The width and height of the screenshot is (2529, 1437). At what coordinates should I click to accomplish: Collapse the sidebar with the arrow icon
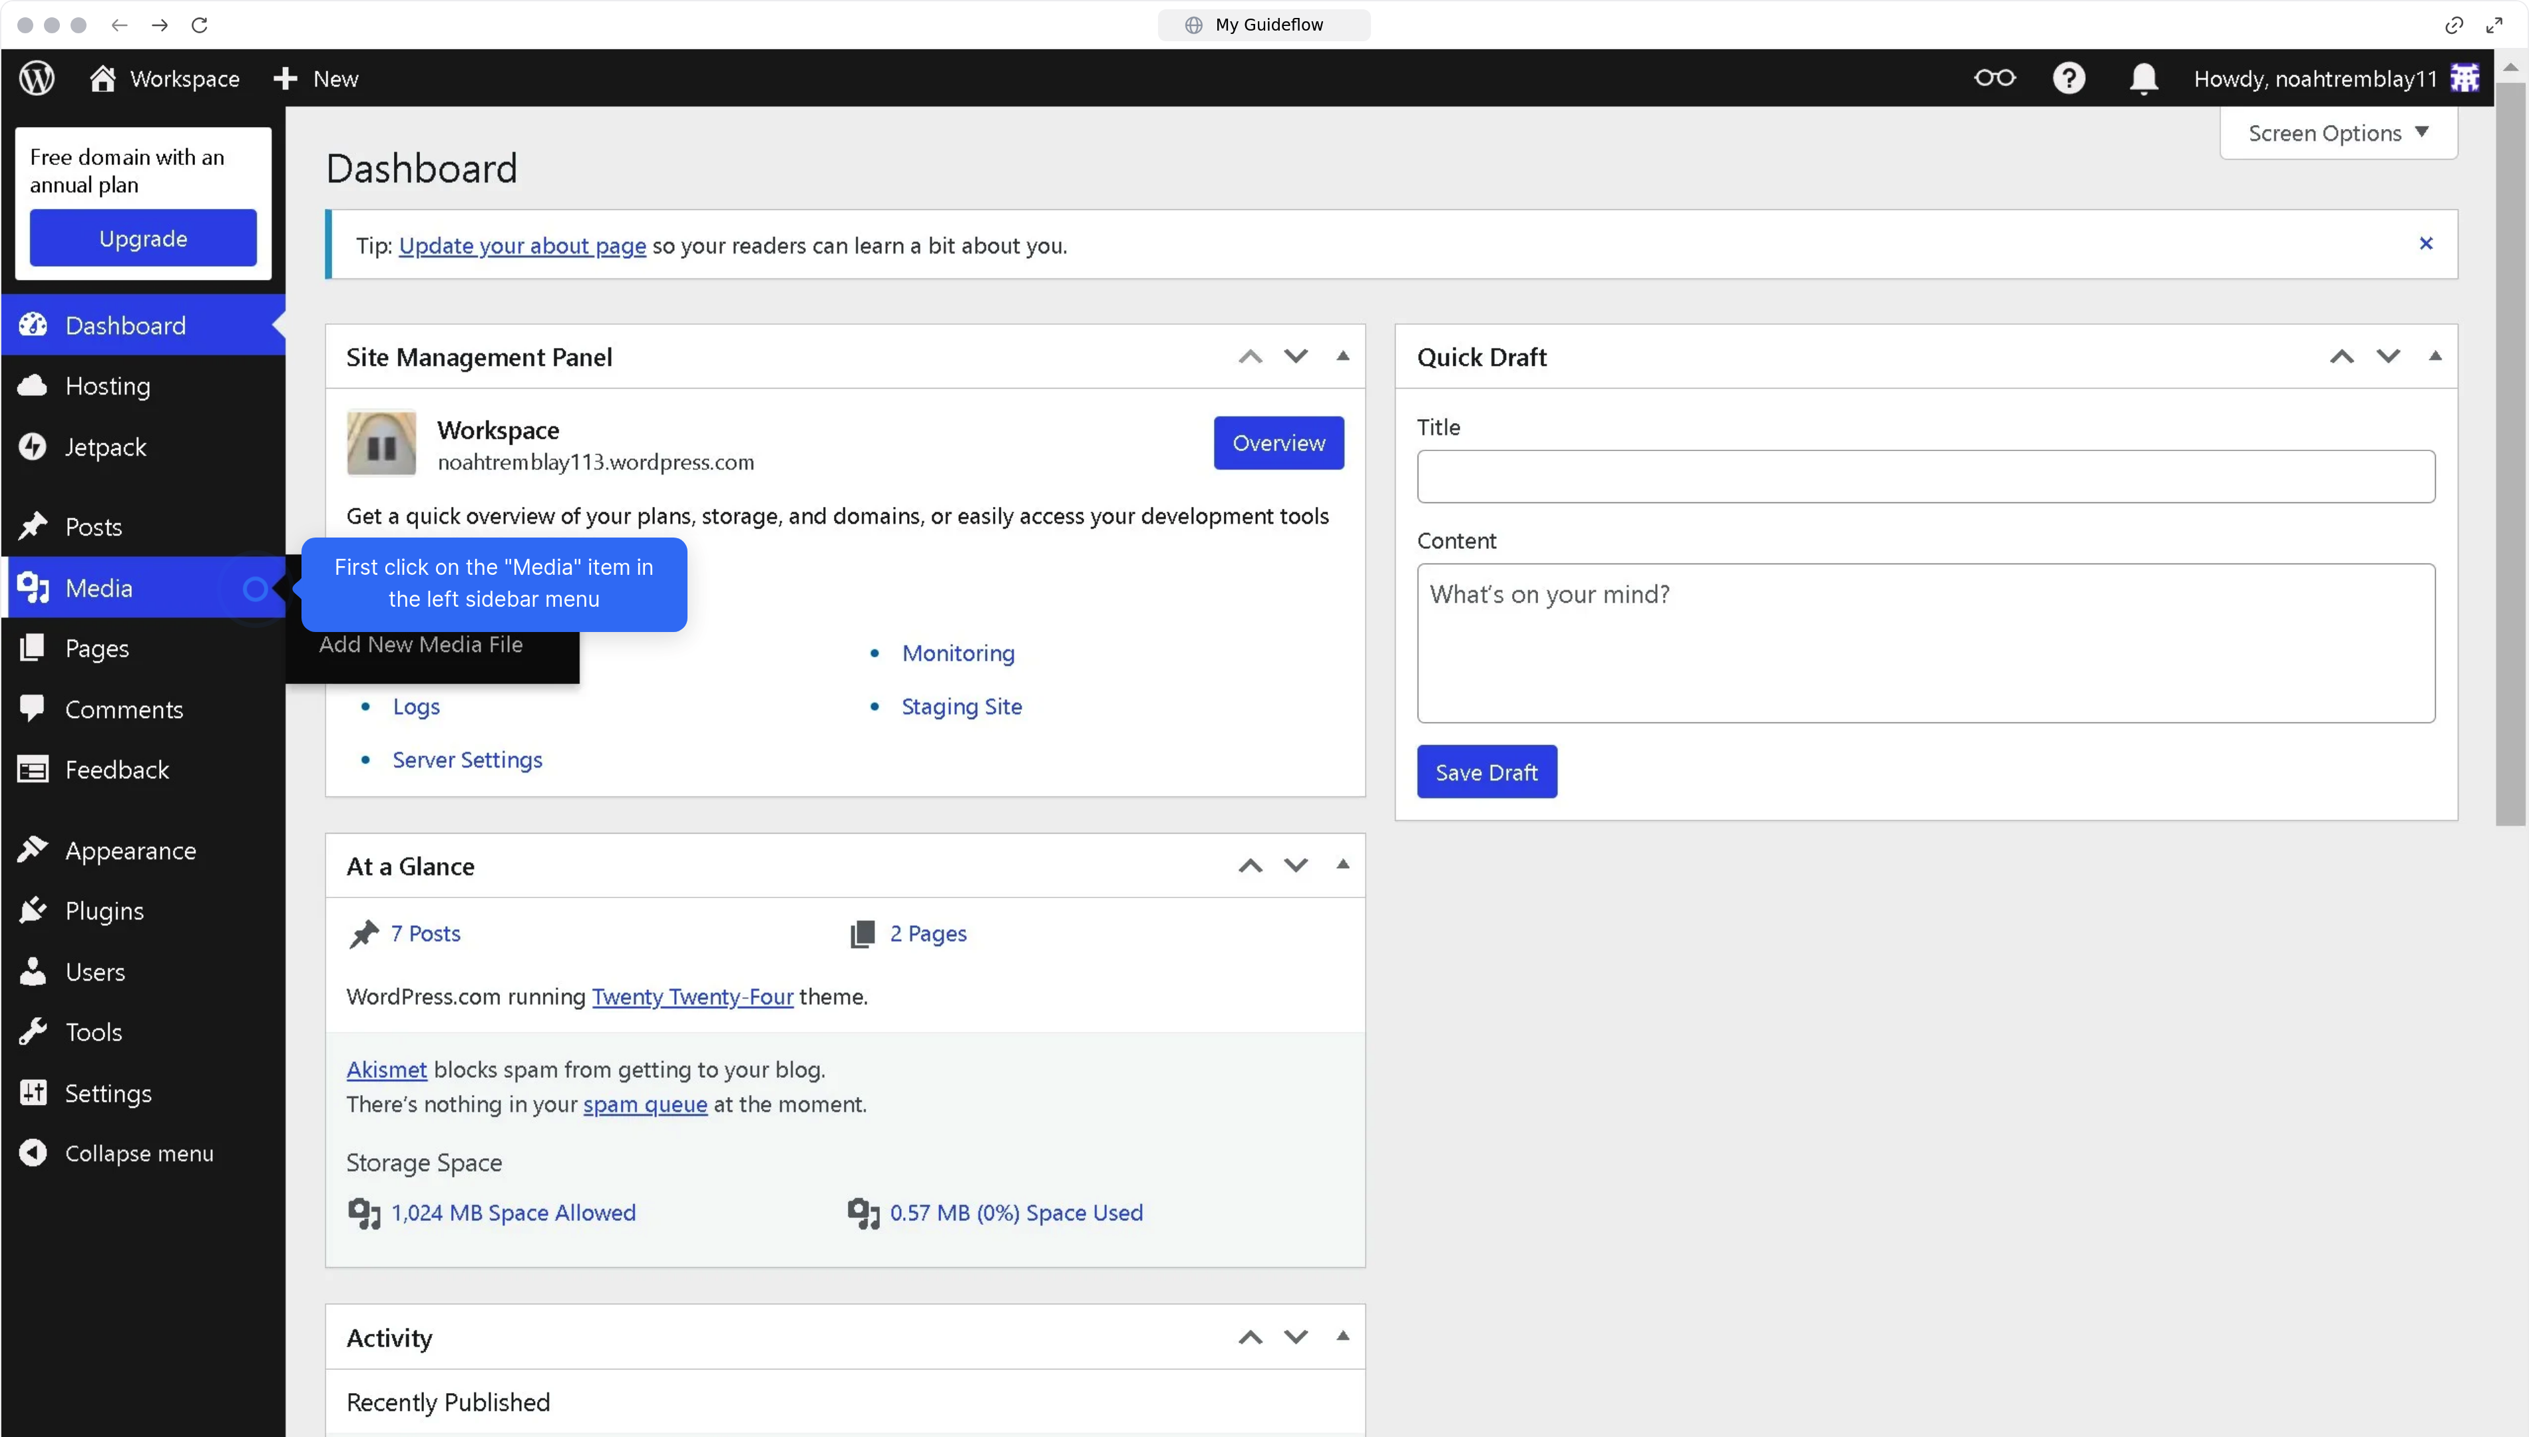[33, 1153]
